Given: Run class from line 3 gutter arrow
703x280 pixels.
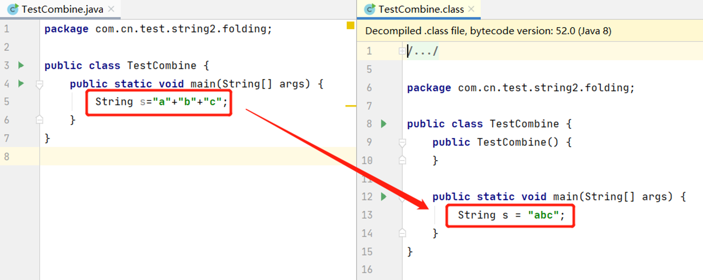Looking at the screenshot, I should 21,65.
